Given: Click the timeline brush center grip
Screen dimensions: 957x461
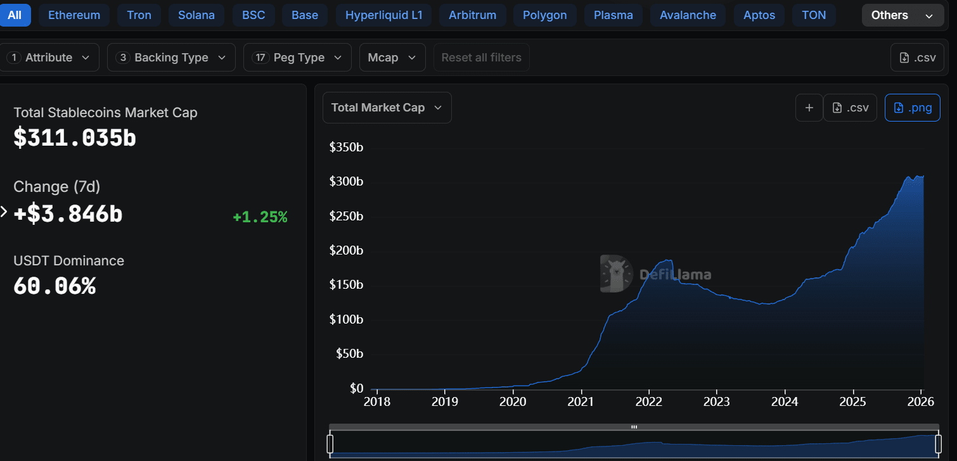Looking at the screenshot, I should (634, 427).
